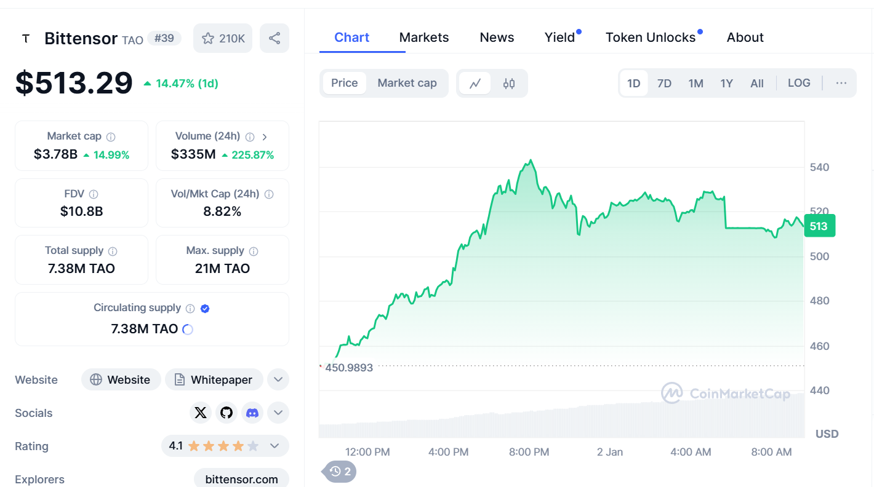Click the 513 current price chart label

819,226
